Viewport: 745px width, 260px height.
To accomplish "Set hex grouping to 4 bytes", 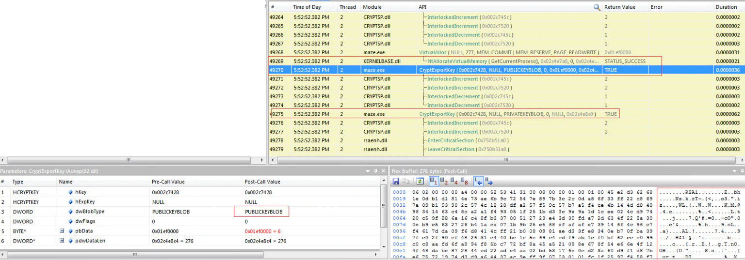I will (454, 182).
